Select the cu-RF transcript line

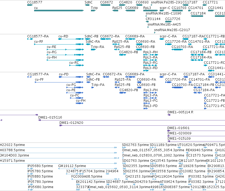point(59,44)
